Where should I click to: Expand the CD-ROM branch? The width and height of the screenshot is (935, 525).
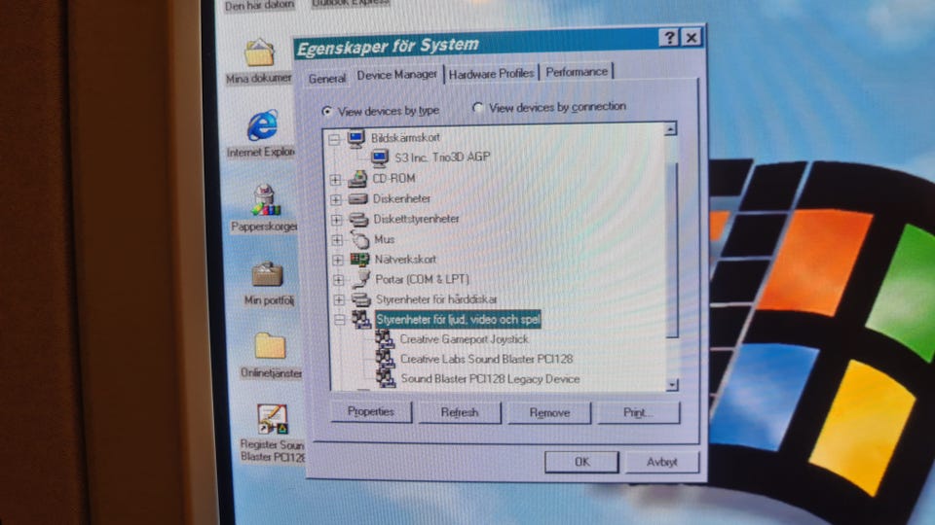336,179
